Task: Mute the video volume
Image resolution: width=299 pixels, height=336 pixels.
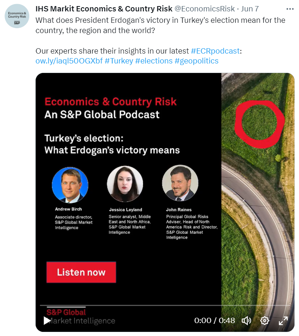Action: [246, 321]
